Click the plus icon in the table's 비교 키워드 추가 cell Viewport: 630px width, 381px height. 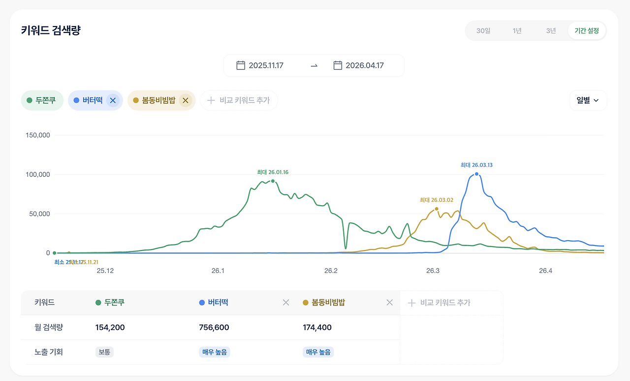tap(412, 302)
